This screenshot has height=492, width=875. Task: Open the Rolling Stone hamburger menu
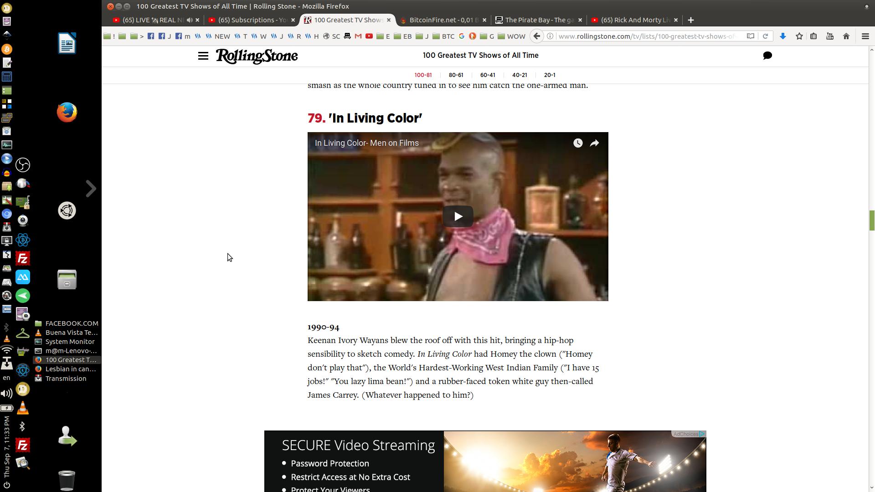point(203,56)
